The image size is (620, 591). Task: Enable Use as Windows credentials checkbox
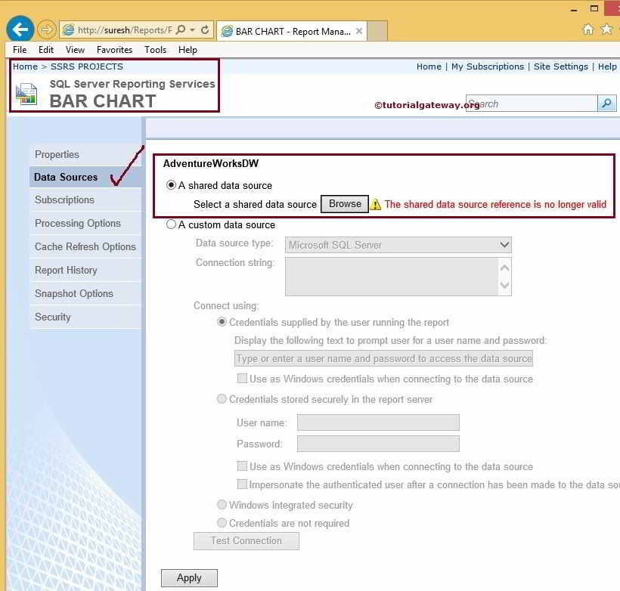(242, 378)
